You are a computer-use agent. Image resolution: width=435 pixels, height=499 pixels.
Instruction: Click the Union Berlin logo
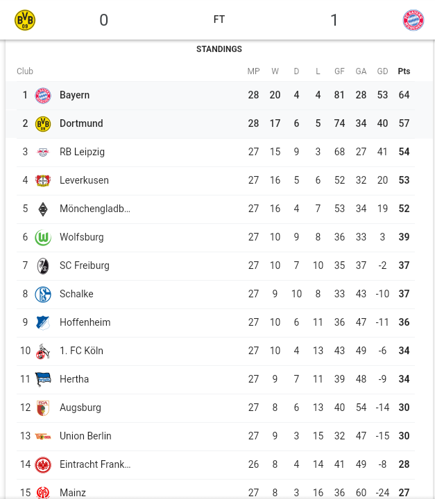[43, 437]
